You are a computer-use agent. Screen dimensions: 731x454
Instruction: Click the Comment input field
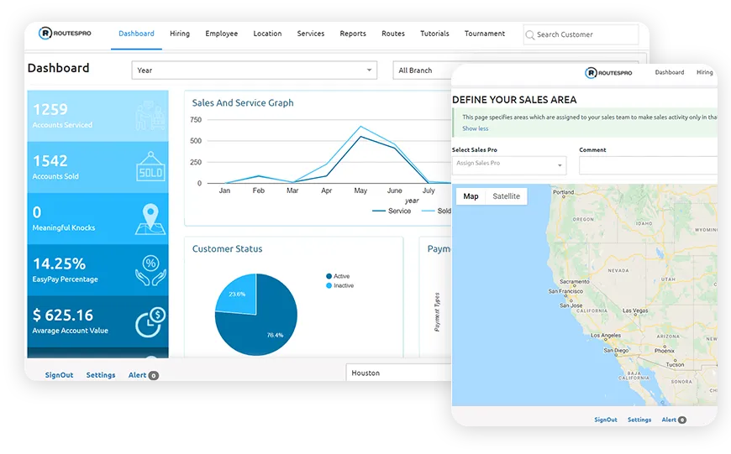(x=647, y=165)
